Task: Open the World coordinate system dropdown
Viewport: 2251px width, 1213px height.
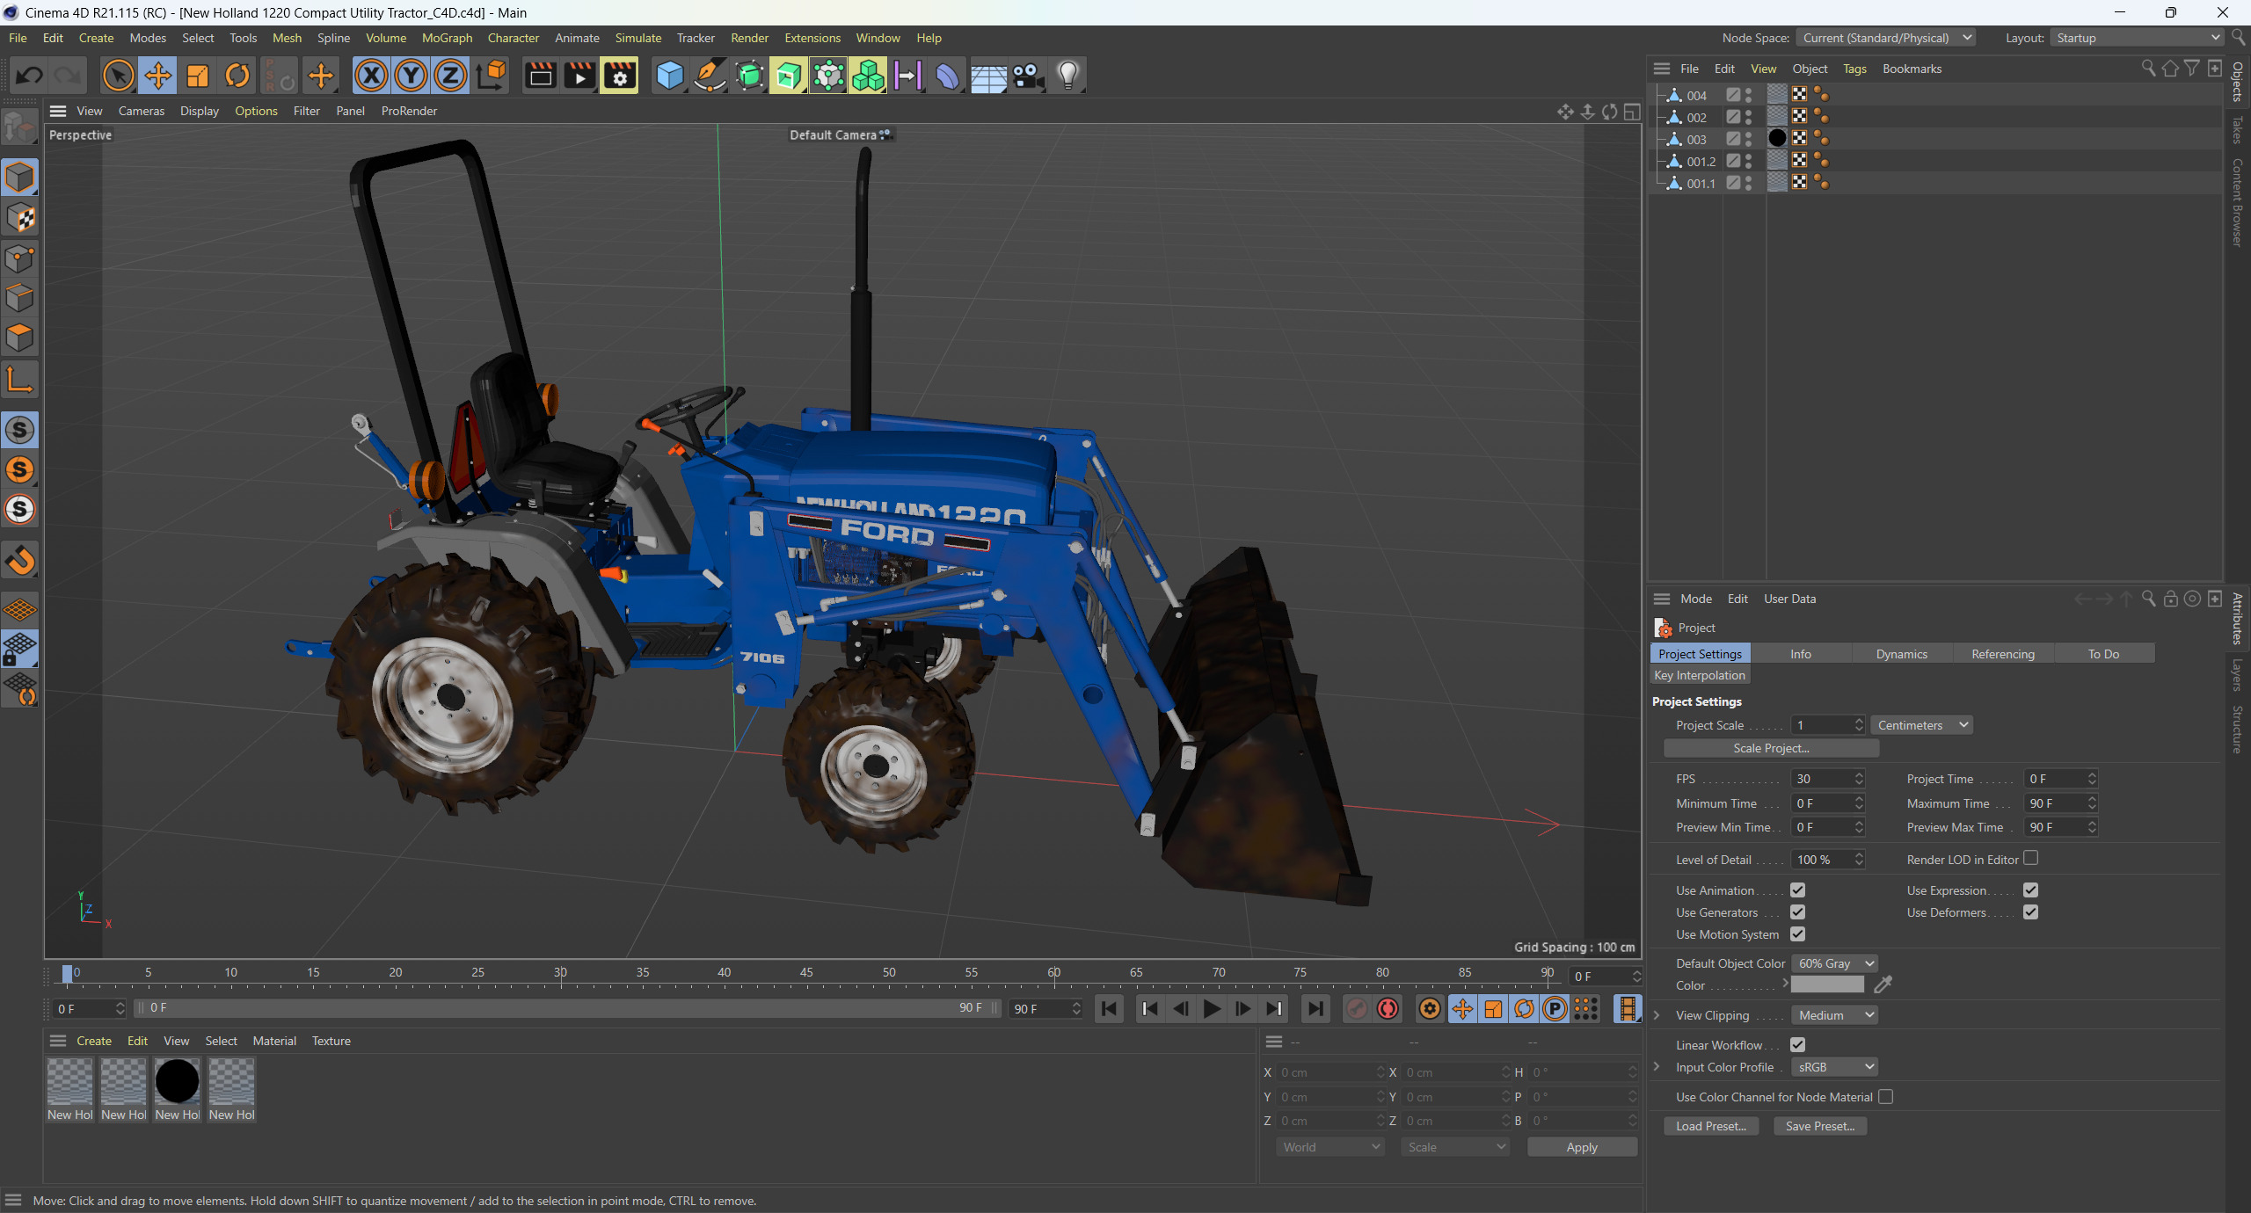Action: tap(1330, 1147)
